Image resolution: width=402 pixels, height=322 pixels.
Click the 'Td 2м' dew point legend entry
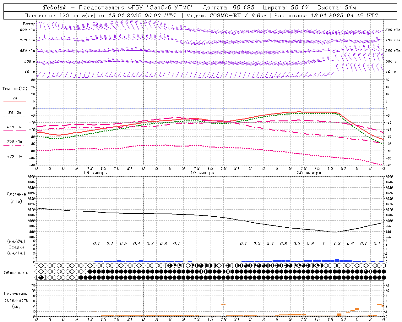click(x=15, y=113)
